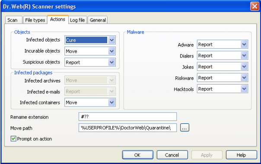Open the Infected objects dropdown
Viewport: 261px width, 164px height.
(90, 40)
